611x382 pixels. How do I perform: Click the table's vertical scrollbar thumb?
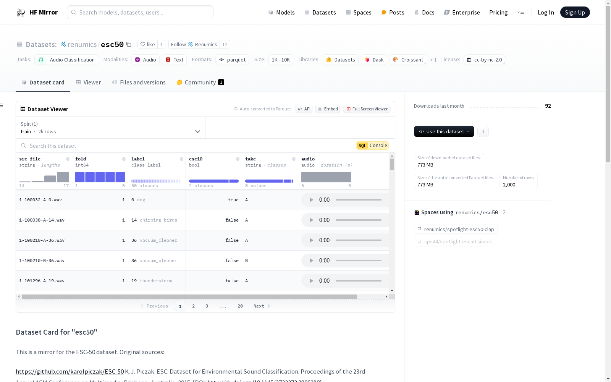pyautogui.click(x=392, y=164)
